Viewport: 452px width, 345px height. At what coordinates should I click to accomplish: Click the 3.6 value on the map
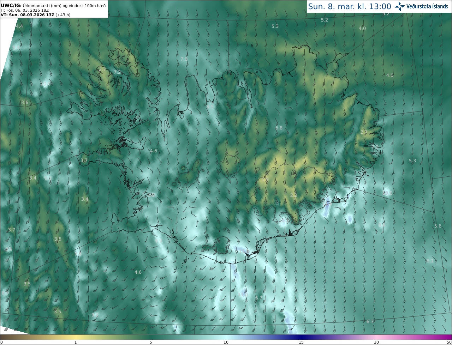click(24, 103)
